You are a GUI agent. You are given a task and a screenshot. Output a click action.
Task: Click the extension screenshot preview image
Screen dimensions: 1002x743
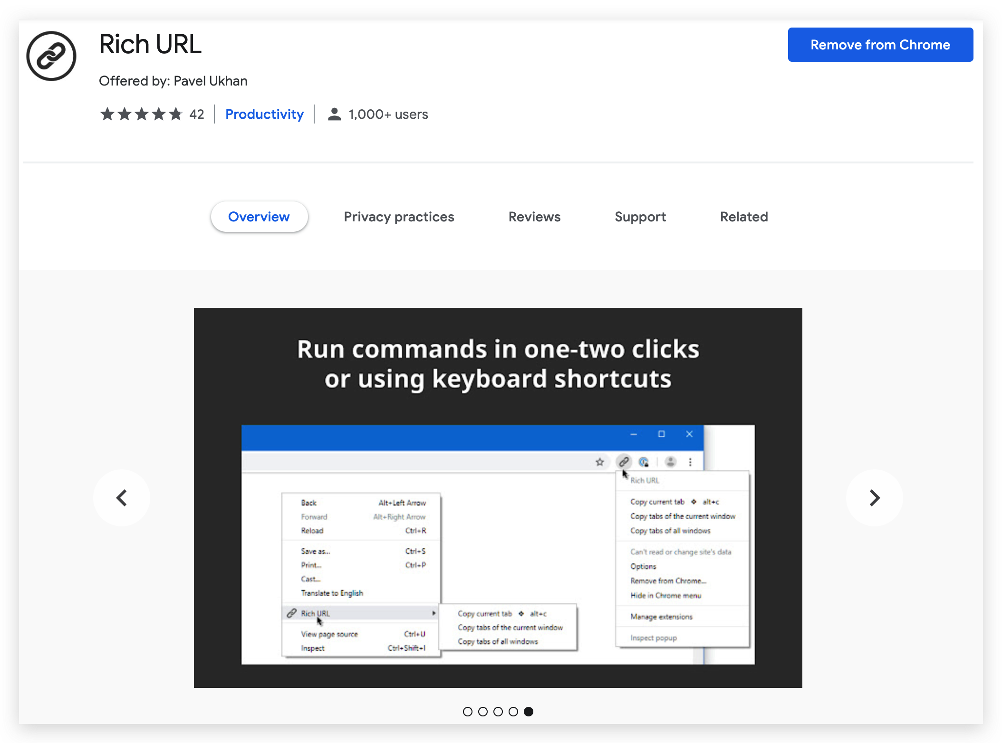point(498,498)
